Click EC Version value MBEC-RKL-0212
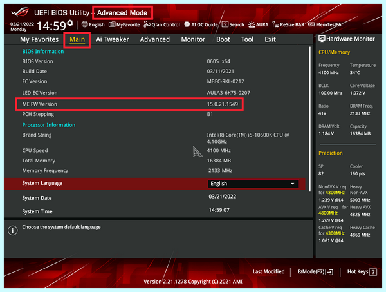 tap(226, 81)
